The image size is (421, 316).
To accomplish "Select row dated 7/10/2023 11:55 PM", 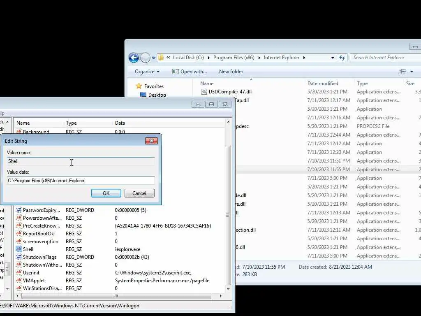I will (x=328, y=169).
